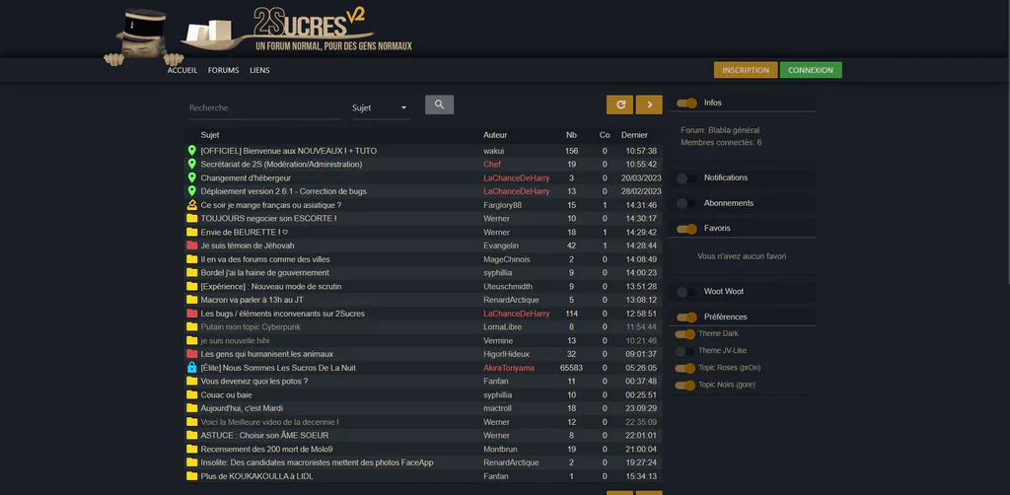The height and width of the screenshot is (495, 1010).
Task: Enable the Abonnements panel switch
Action: [686, 203]
